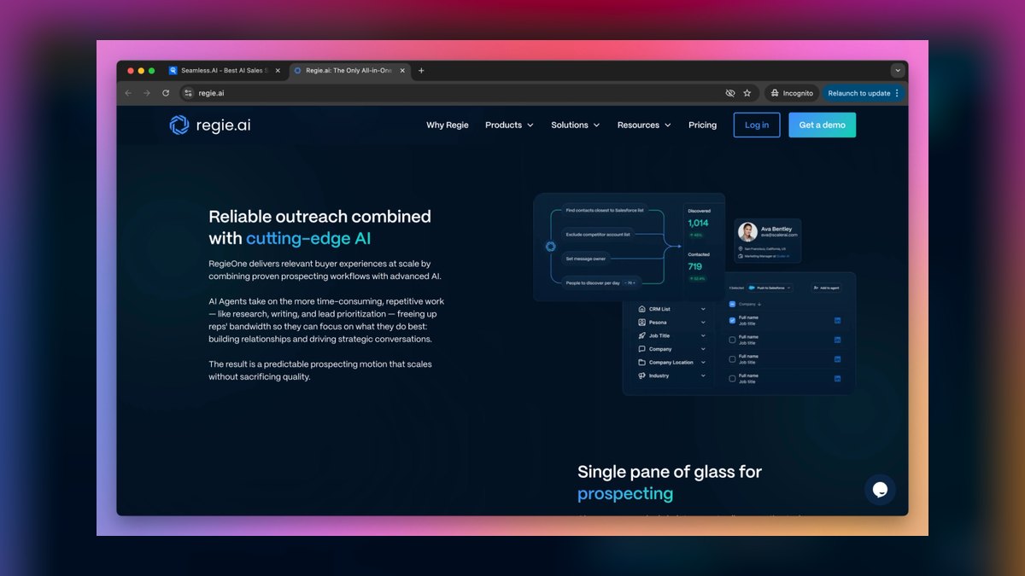Image resolution: width=1025 pixels, height=576 pixels.
Task: Click the 'cutting-edge AI' heading text
Action: [x=308, y=239]
